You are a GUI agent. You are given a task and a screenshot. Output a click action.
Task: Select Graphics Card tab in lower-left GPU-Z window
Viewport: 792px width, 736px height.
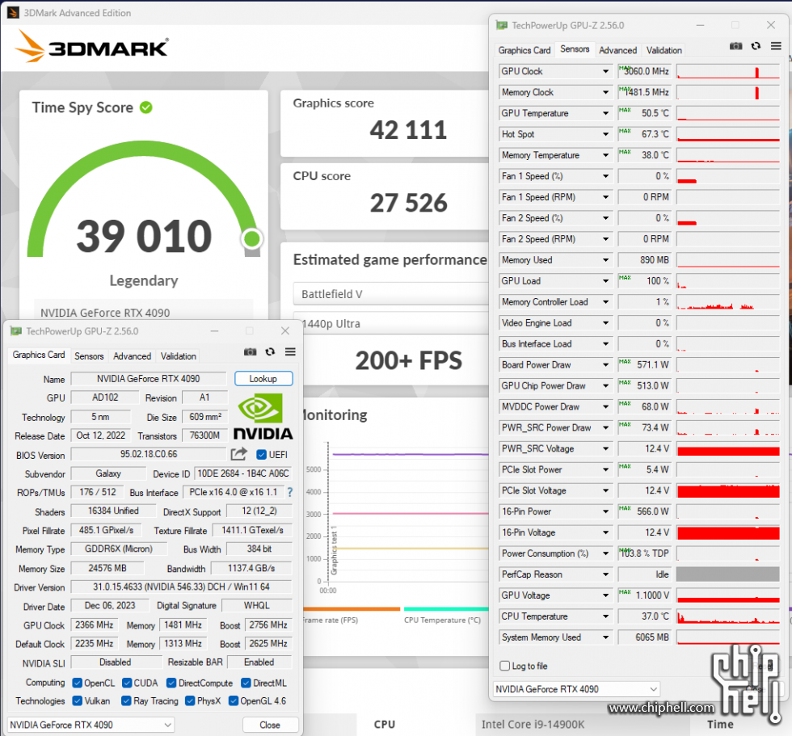coord(39,355)
